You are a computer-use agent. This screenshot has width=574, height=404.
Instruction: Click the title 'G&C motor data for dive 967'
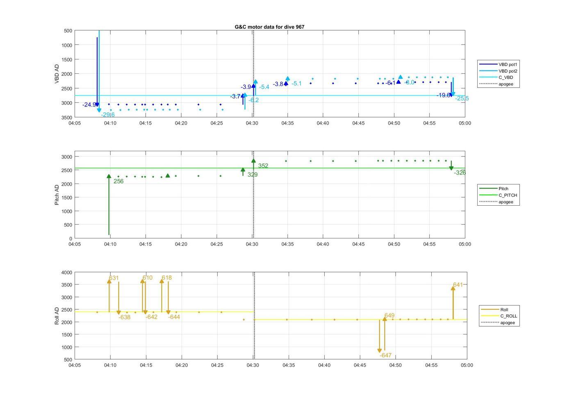(269, 27)
